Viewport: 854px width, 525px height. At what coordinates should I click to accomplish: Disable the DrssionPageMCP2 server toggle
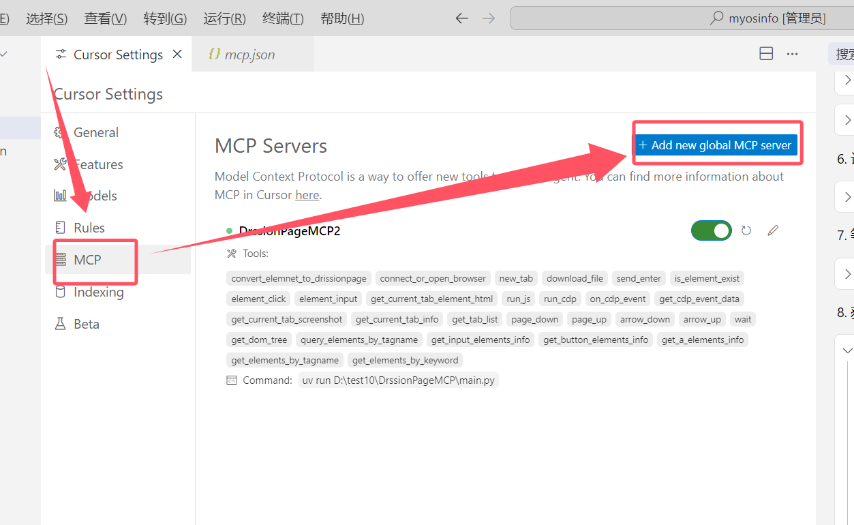pyautogui.click(x=712, y=230)
